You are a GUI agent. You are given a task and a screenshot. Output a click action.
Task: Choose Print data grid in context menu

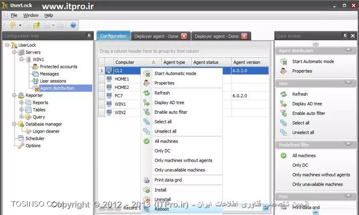pyautogui.click(x=182, y=180)
